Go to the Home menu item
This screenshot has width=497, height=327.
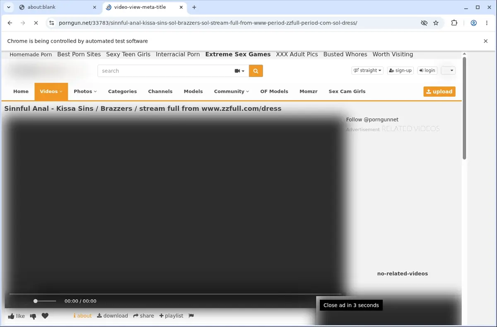coord(21,91)
